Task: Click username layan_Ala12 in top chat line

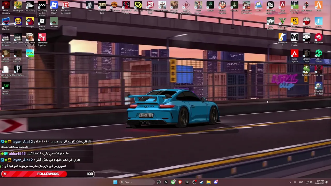Action: (x=22, y=142)
